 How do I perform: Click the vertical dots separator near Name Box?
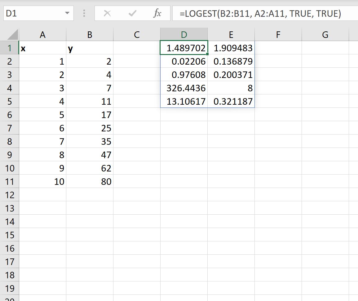tap(84, 13)
